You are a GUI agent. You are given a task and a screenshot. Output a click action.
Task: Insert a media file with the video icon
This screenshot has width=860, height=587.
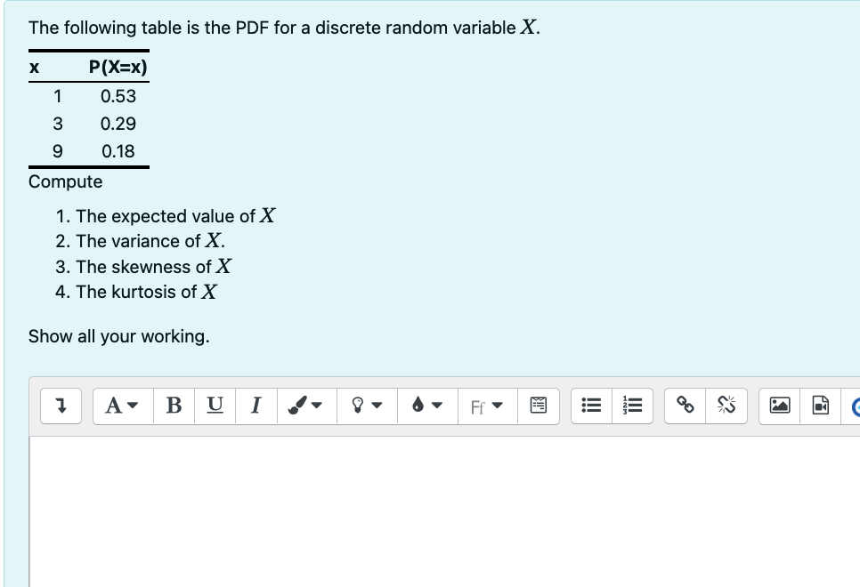point(819,406)
